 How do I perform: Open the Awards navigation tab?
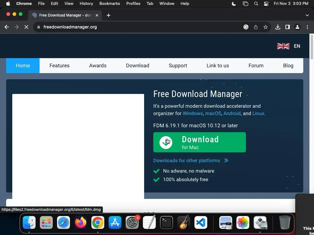click(x=98, y=65)
